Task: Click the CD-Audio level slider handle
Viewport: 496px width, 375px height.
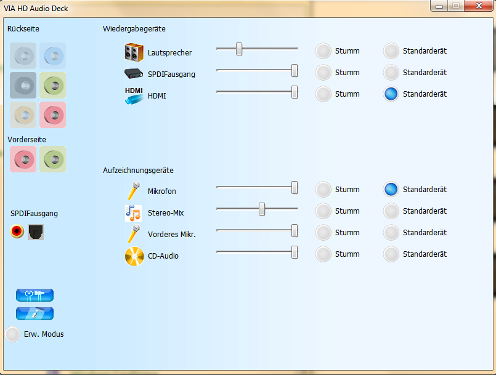Action: pyautogui.click(x=295, y=252)
